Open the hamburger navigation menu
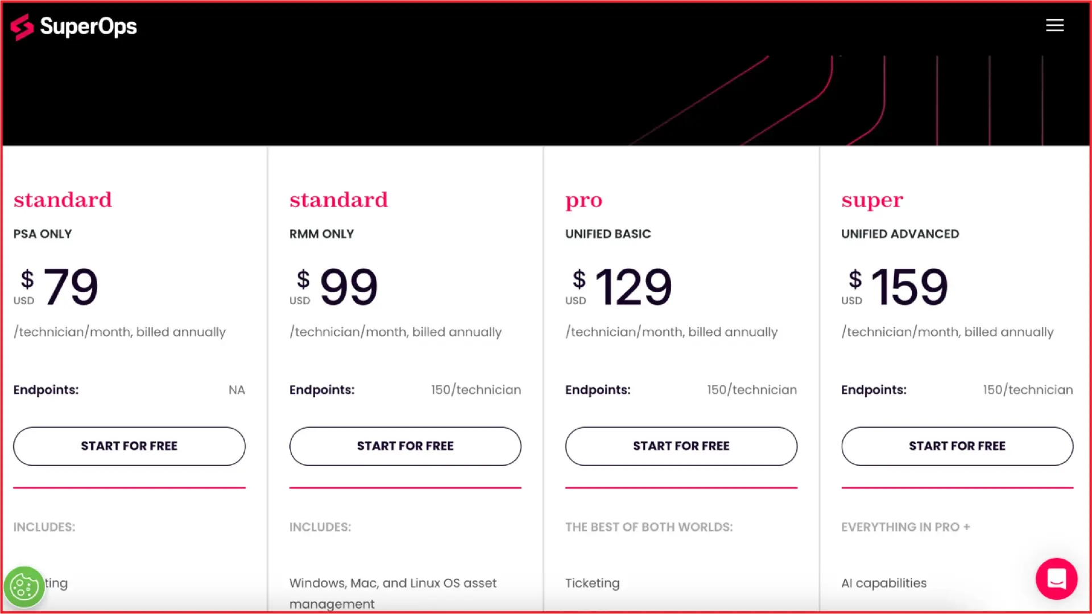The image size is (1092, 614). pos(1055,25)
